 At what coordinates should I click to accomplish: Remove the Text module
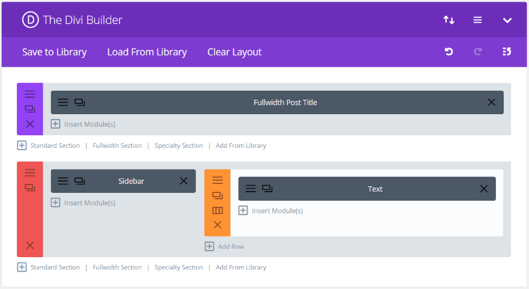[483, 189]
